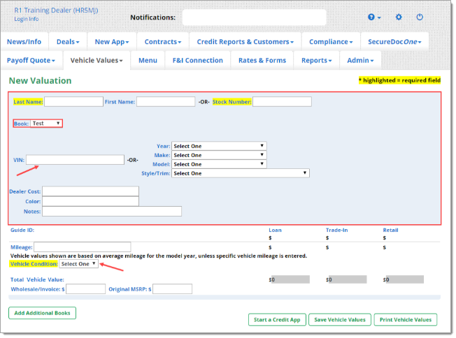This screenshot has width=456, height=338.
Task: Open the Vehicle Condition dropdown
Action: point(78,264)
